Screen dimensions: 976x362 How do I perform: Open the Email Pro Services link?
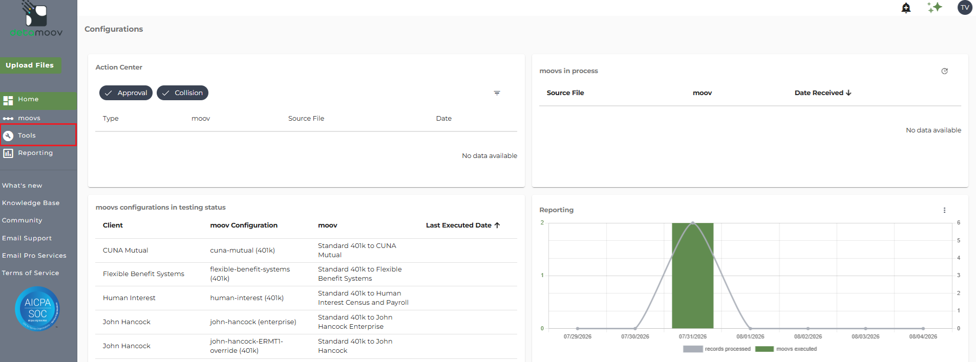(34, 256)
